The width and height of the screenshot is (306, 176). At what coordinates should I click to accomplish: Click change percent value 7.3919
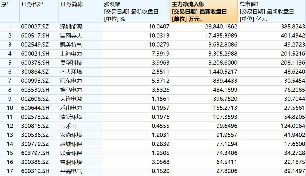tap(161, 54)
